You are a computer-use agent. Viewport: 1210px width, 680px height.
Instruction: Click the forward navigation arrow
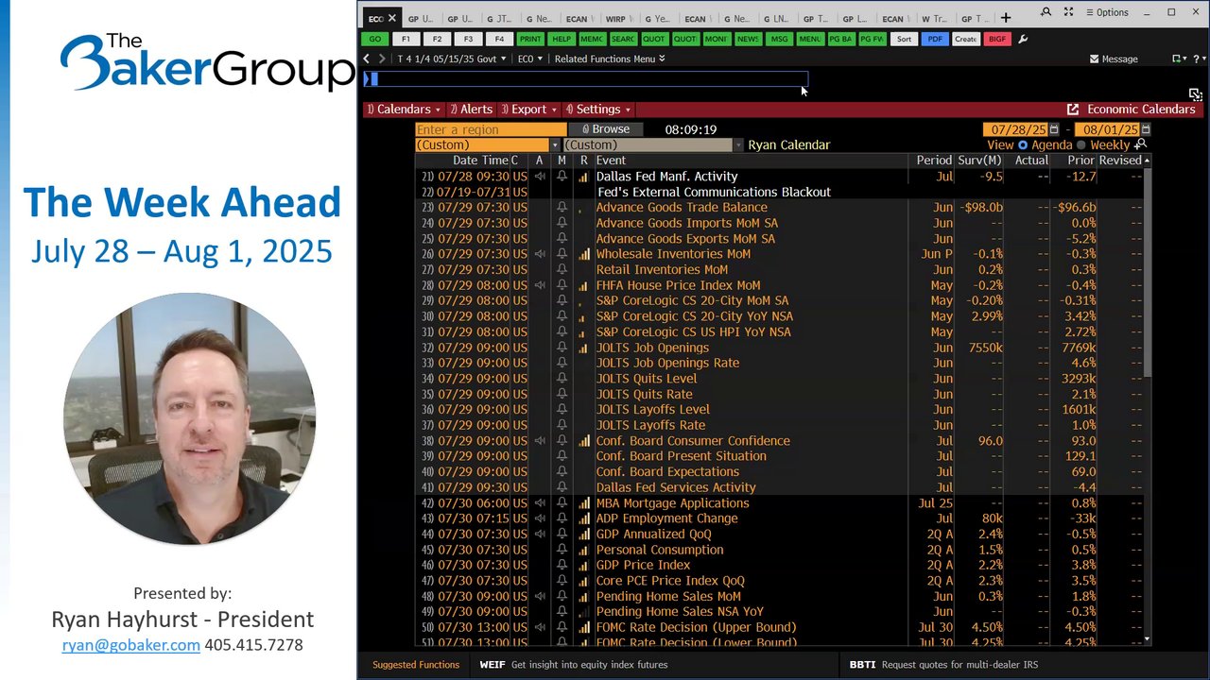[382, 59]
